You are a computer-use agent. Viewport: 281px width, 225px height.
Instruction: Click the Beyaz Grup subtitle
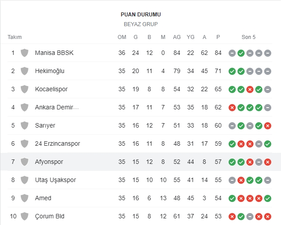(141, 24)
